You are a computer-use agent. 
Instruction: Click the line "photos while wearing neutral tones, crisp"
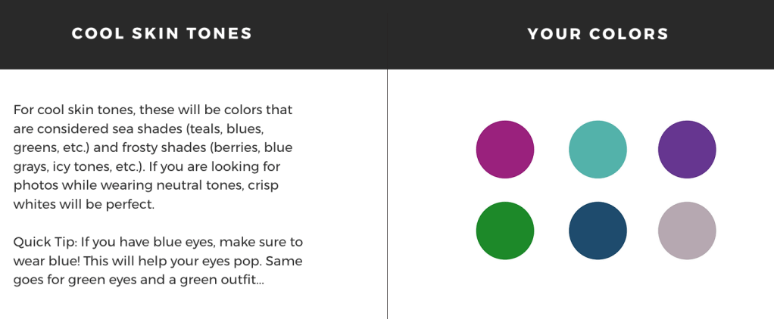[145, 185]
